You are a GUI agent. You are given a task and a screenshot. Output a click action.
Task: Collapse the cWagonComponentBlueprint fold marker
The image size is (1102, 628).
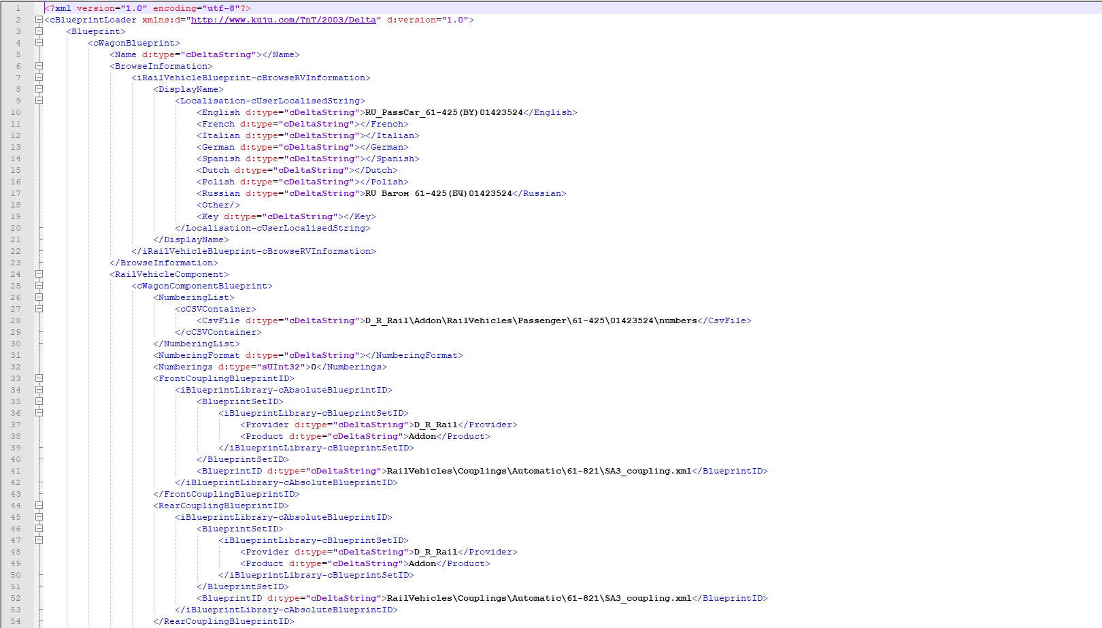(x=39, y=286)
